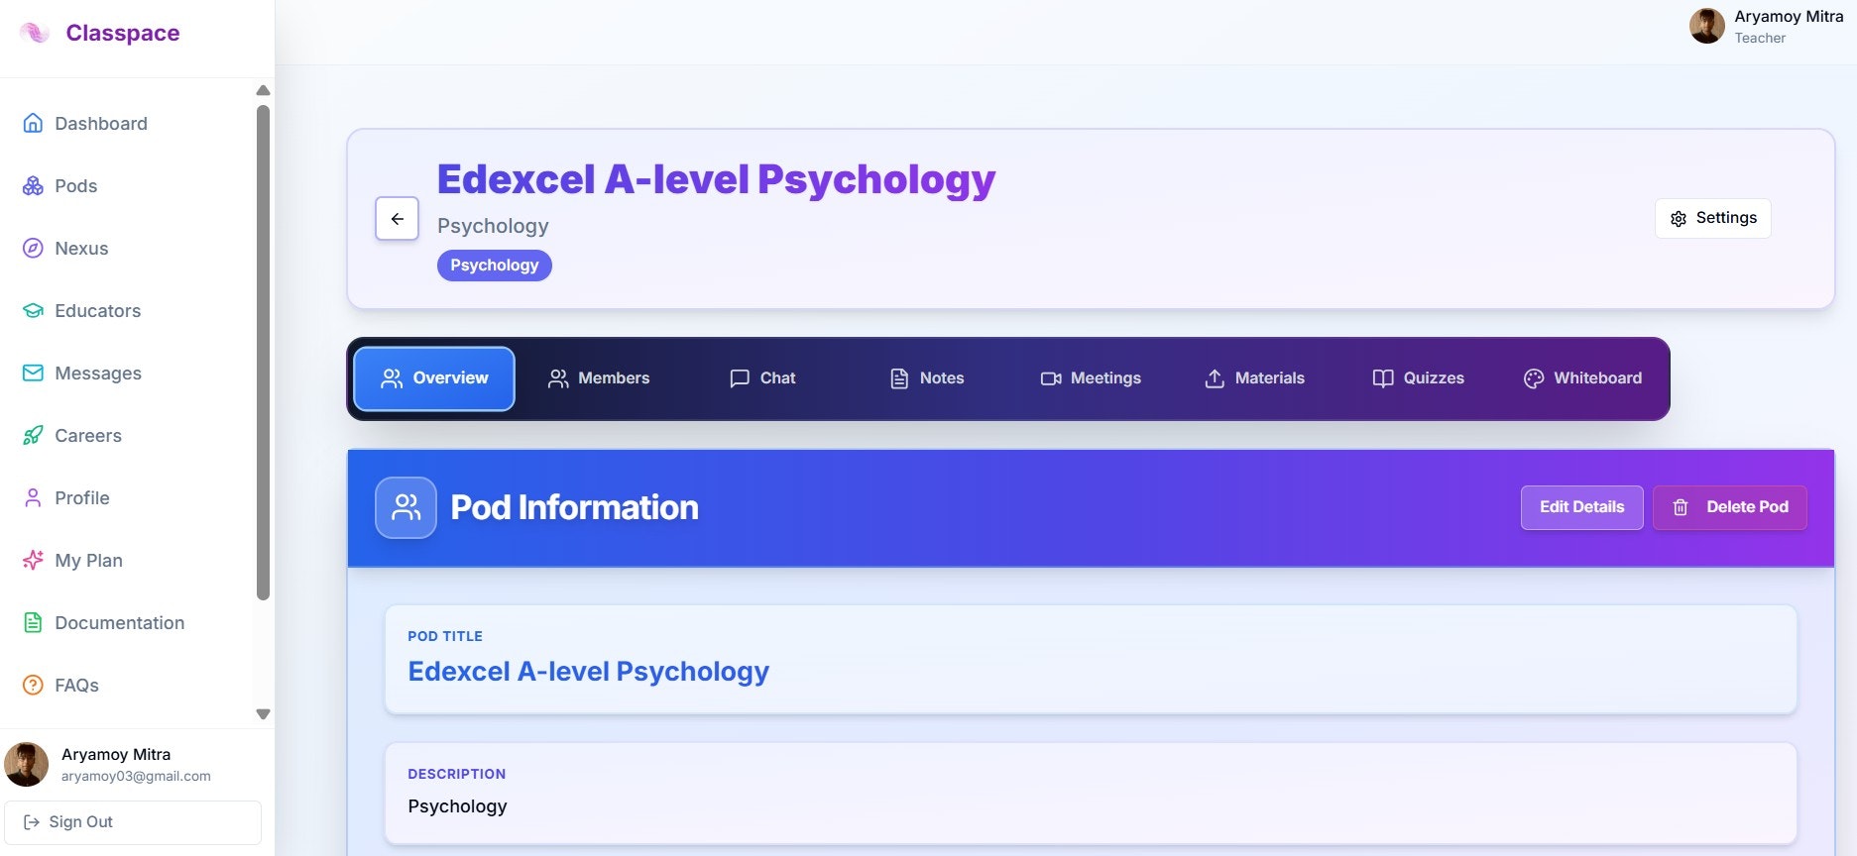Open the Quizzes tab

(1418, 378)
